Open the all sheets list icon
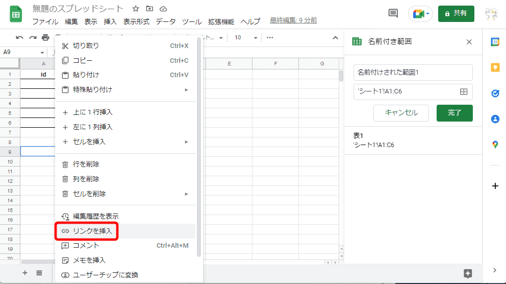Image resolution: width=506 pixels, height=284 pixels. click(x=39, y=273)
